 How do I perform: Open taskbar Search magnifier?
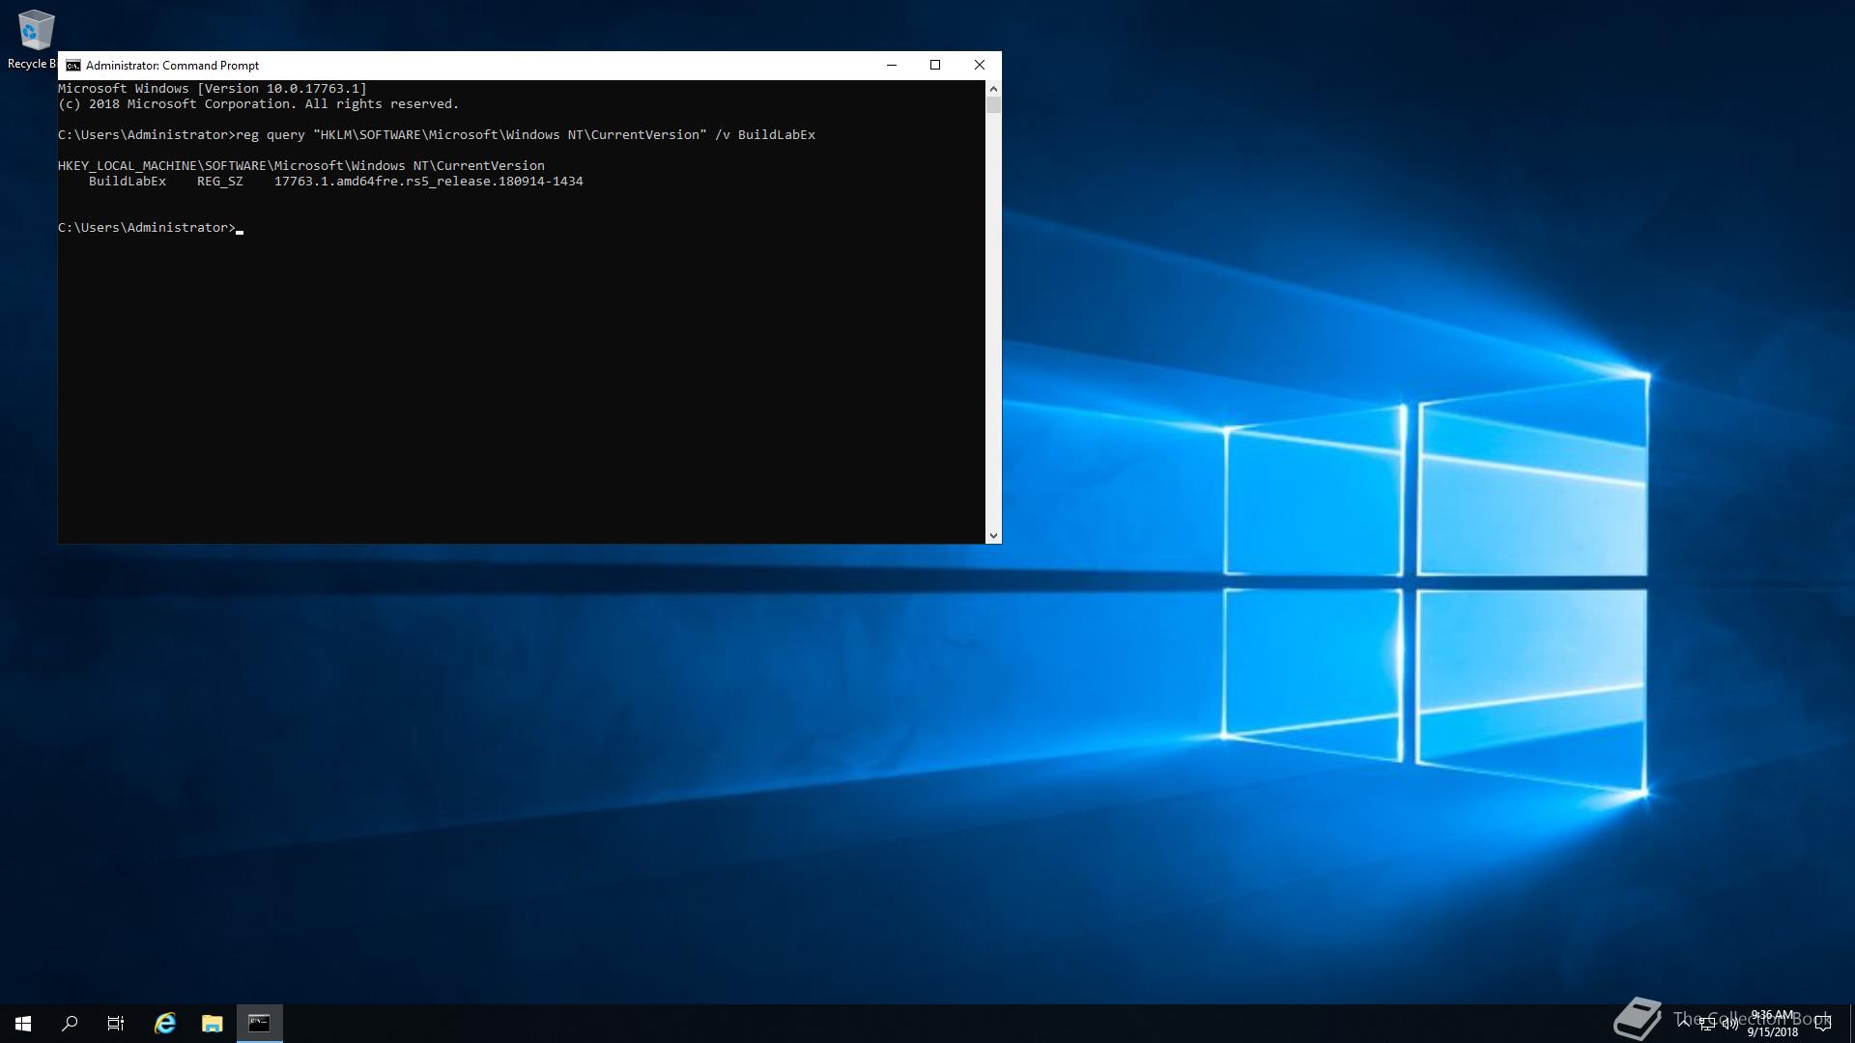[x=70, y=1024]
